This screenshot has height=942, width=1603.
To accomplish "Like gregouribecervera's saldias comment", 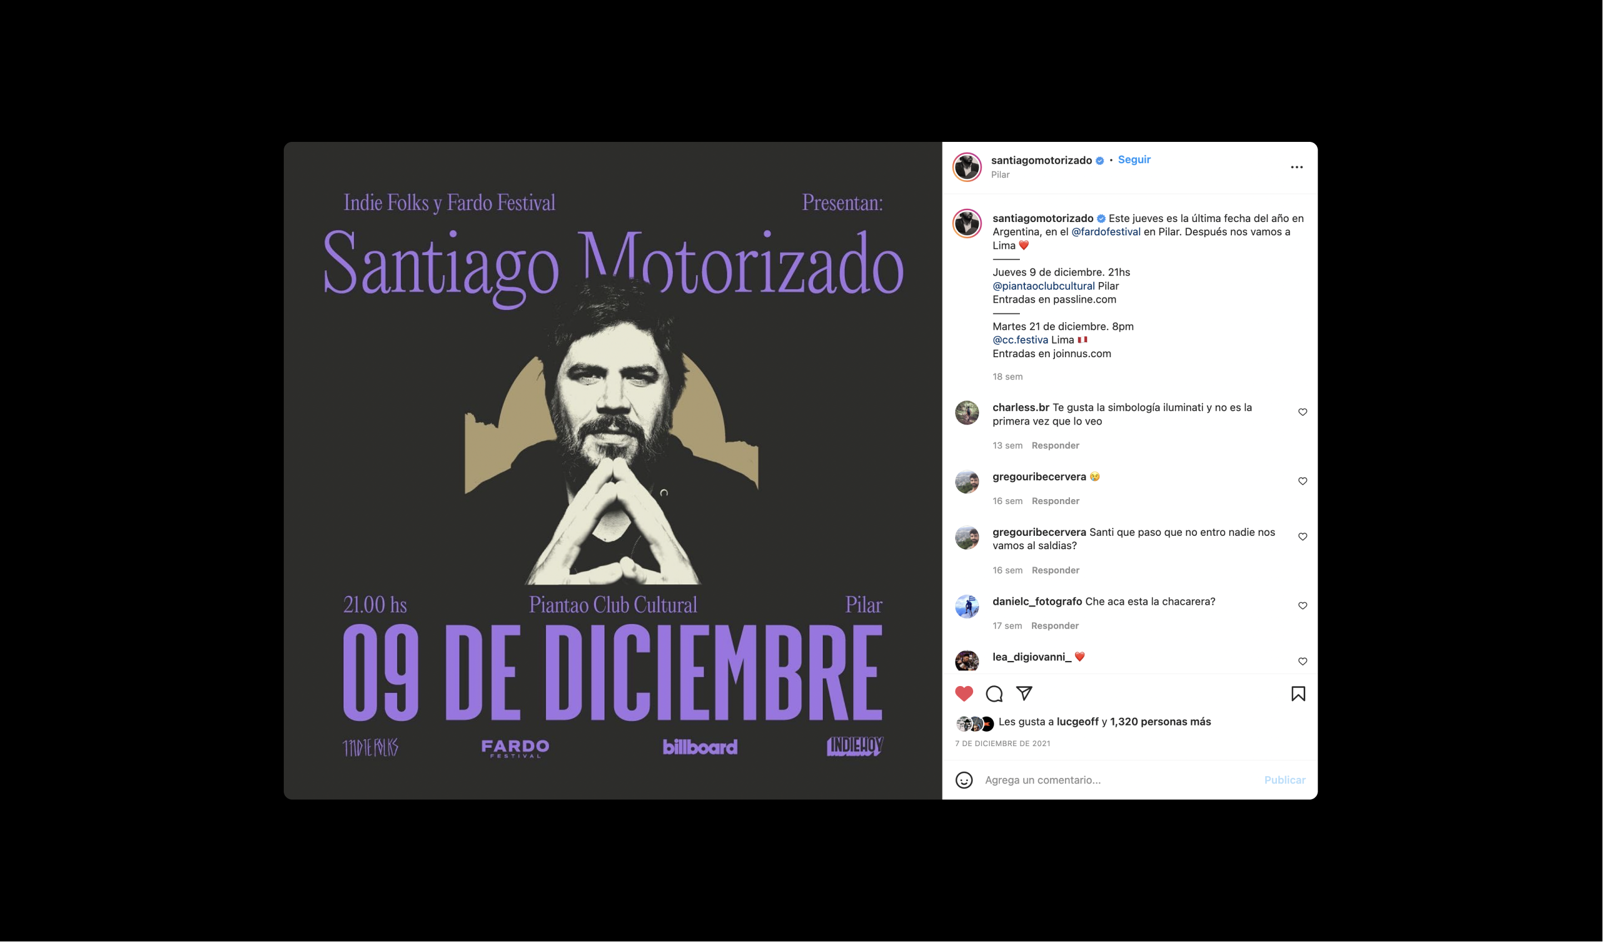I will coord(1302,537).
